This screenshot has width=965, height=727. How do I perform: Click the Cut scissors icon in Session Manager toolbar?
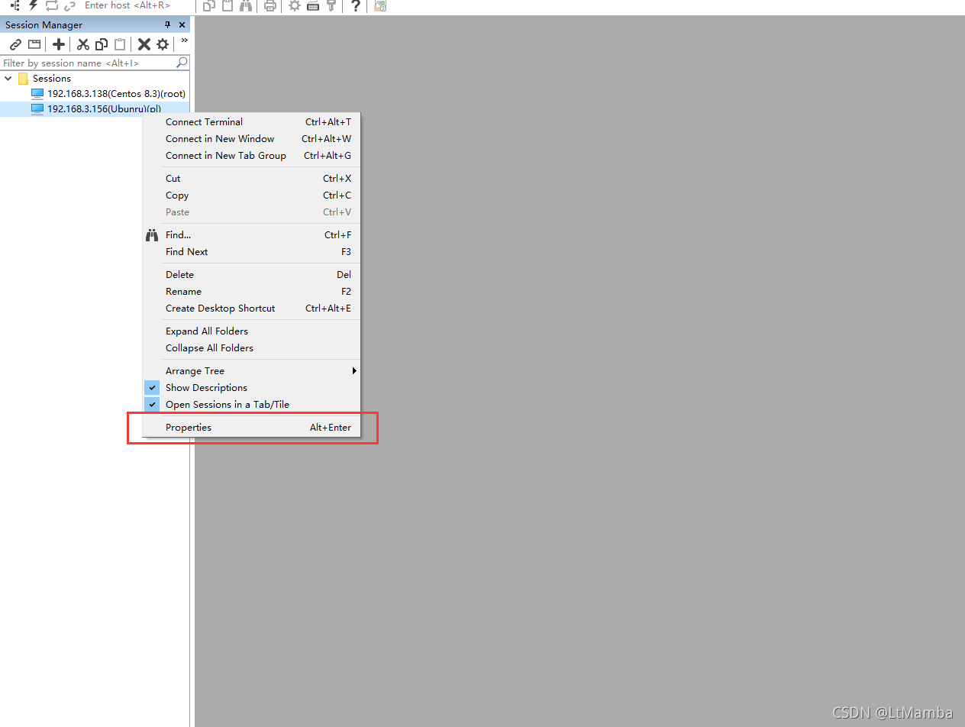coord(83,44)
